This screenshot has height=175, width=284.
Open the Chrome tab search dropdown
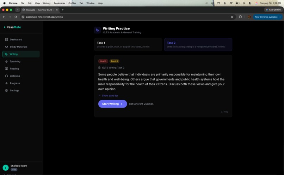[17, 10]
